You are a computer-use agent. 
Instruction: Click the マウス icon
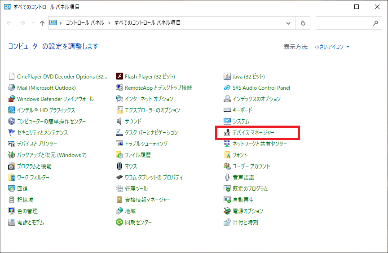[119, 166]
